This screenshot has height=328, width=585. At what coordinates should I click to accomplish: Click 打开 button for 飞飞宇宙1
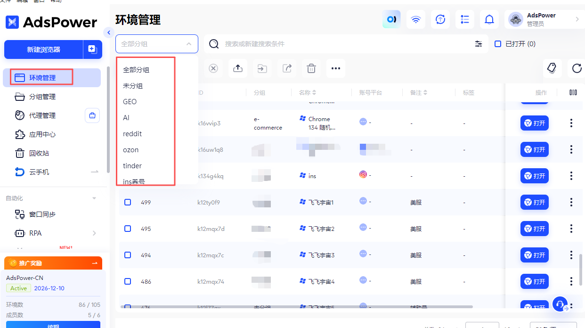click(x=535, y=202)
